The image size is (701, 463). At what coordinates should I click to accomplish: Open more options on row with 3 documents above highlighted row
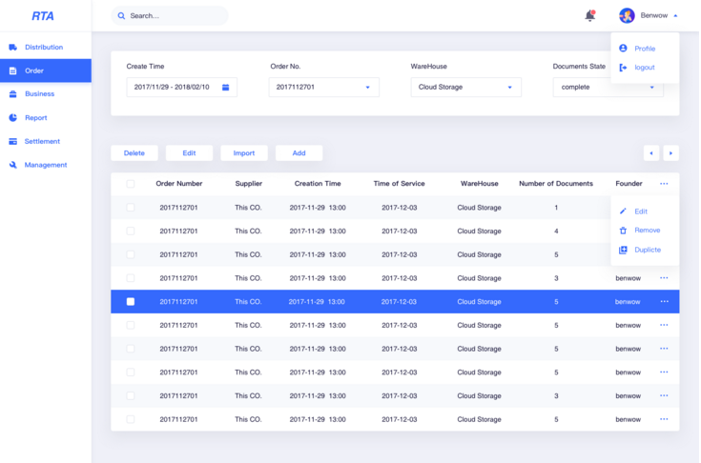664,278
